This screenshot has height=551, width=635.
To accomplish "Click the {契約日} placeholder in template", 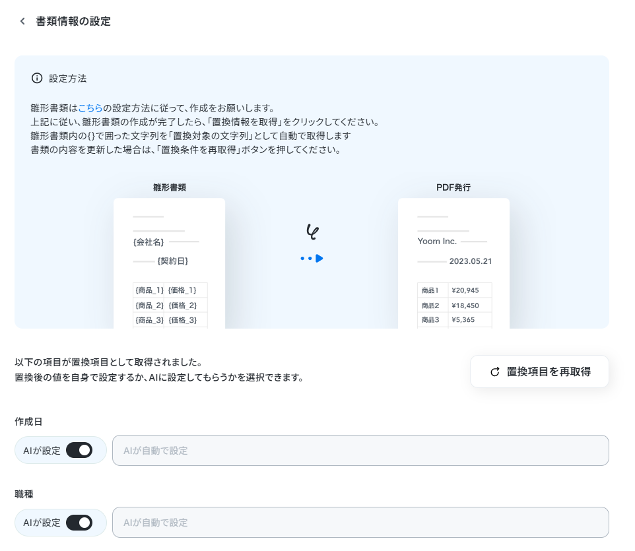I will tap(173, 261).
